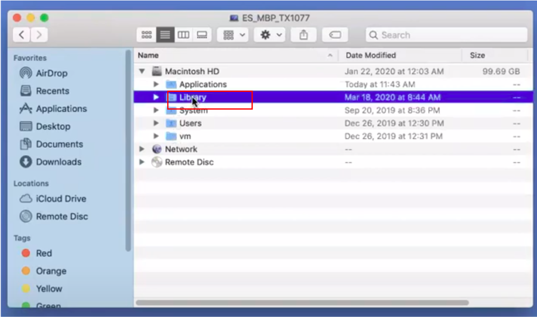
Task: Expand the Remote Disc row triangle
Action: [142, 162]
